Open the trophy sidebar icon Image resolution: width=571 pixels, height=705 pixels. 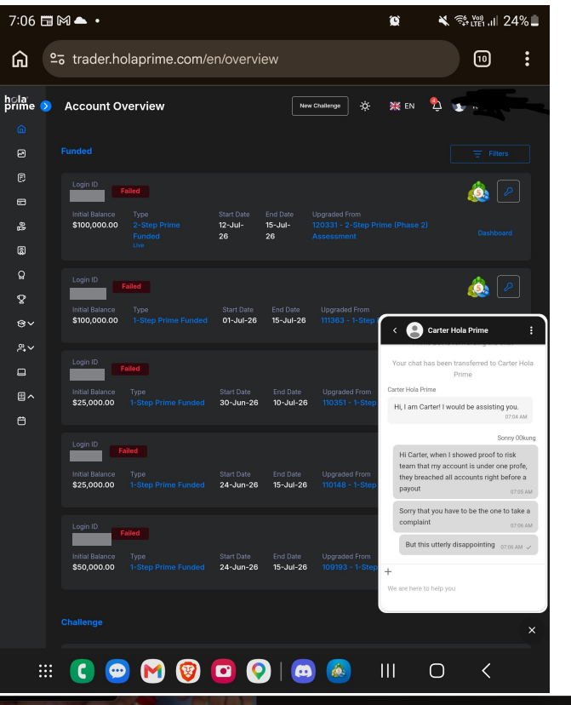coord(21,300)
